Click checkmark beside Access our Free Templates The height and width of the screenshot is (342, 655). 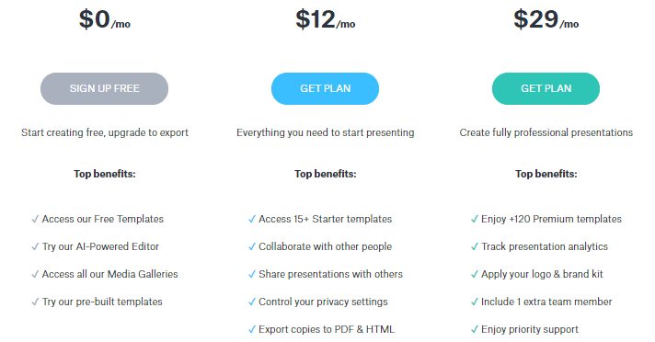click(36, 219)
